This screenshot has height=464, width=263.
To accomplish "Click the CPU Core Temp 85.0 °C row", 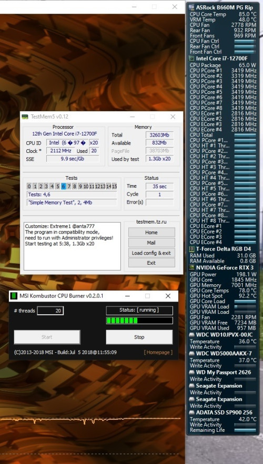I will [x=223, y=14].
